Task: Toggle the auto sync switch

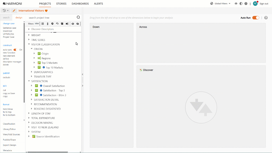Action: [x=15, y=50]
